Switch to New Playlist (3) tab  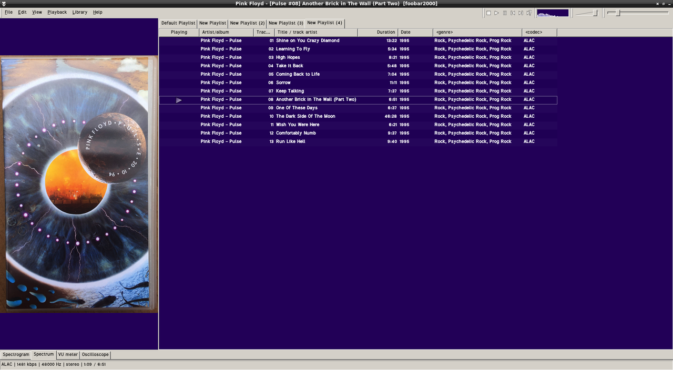point(285,23)
